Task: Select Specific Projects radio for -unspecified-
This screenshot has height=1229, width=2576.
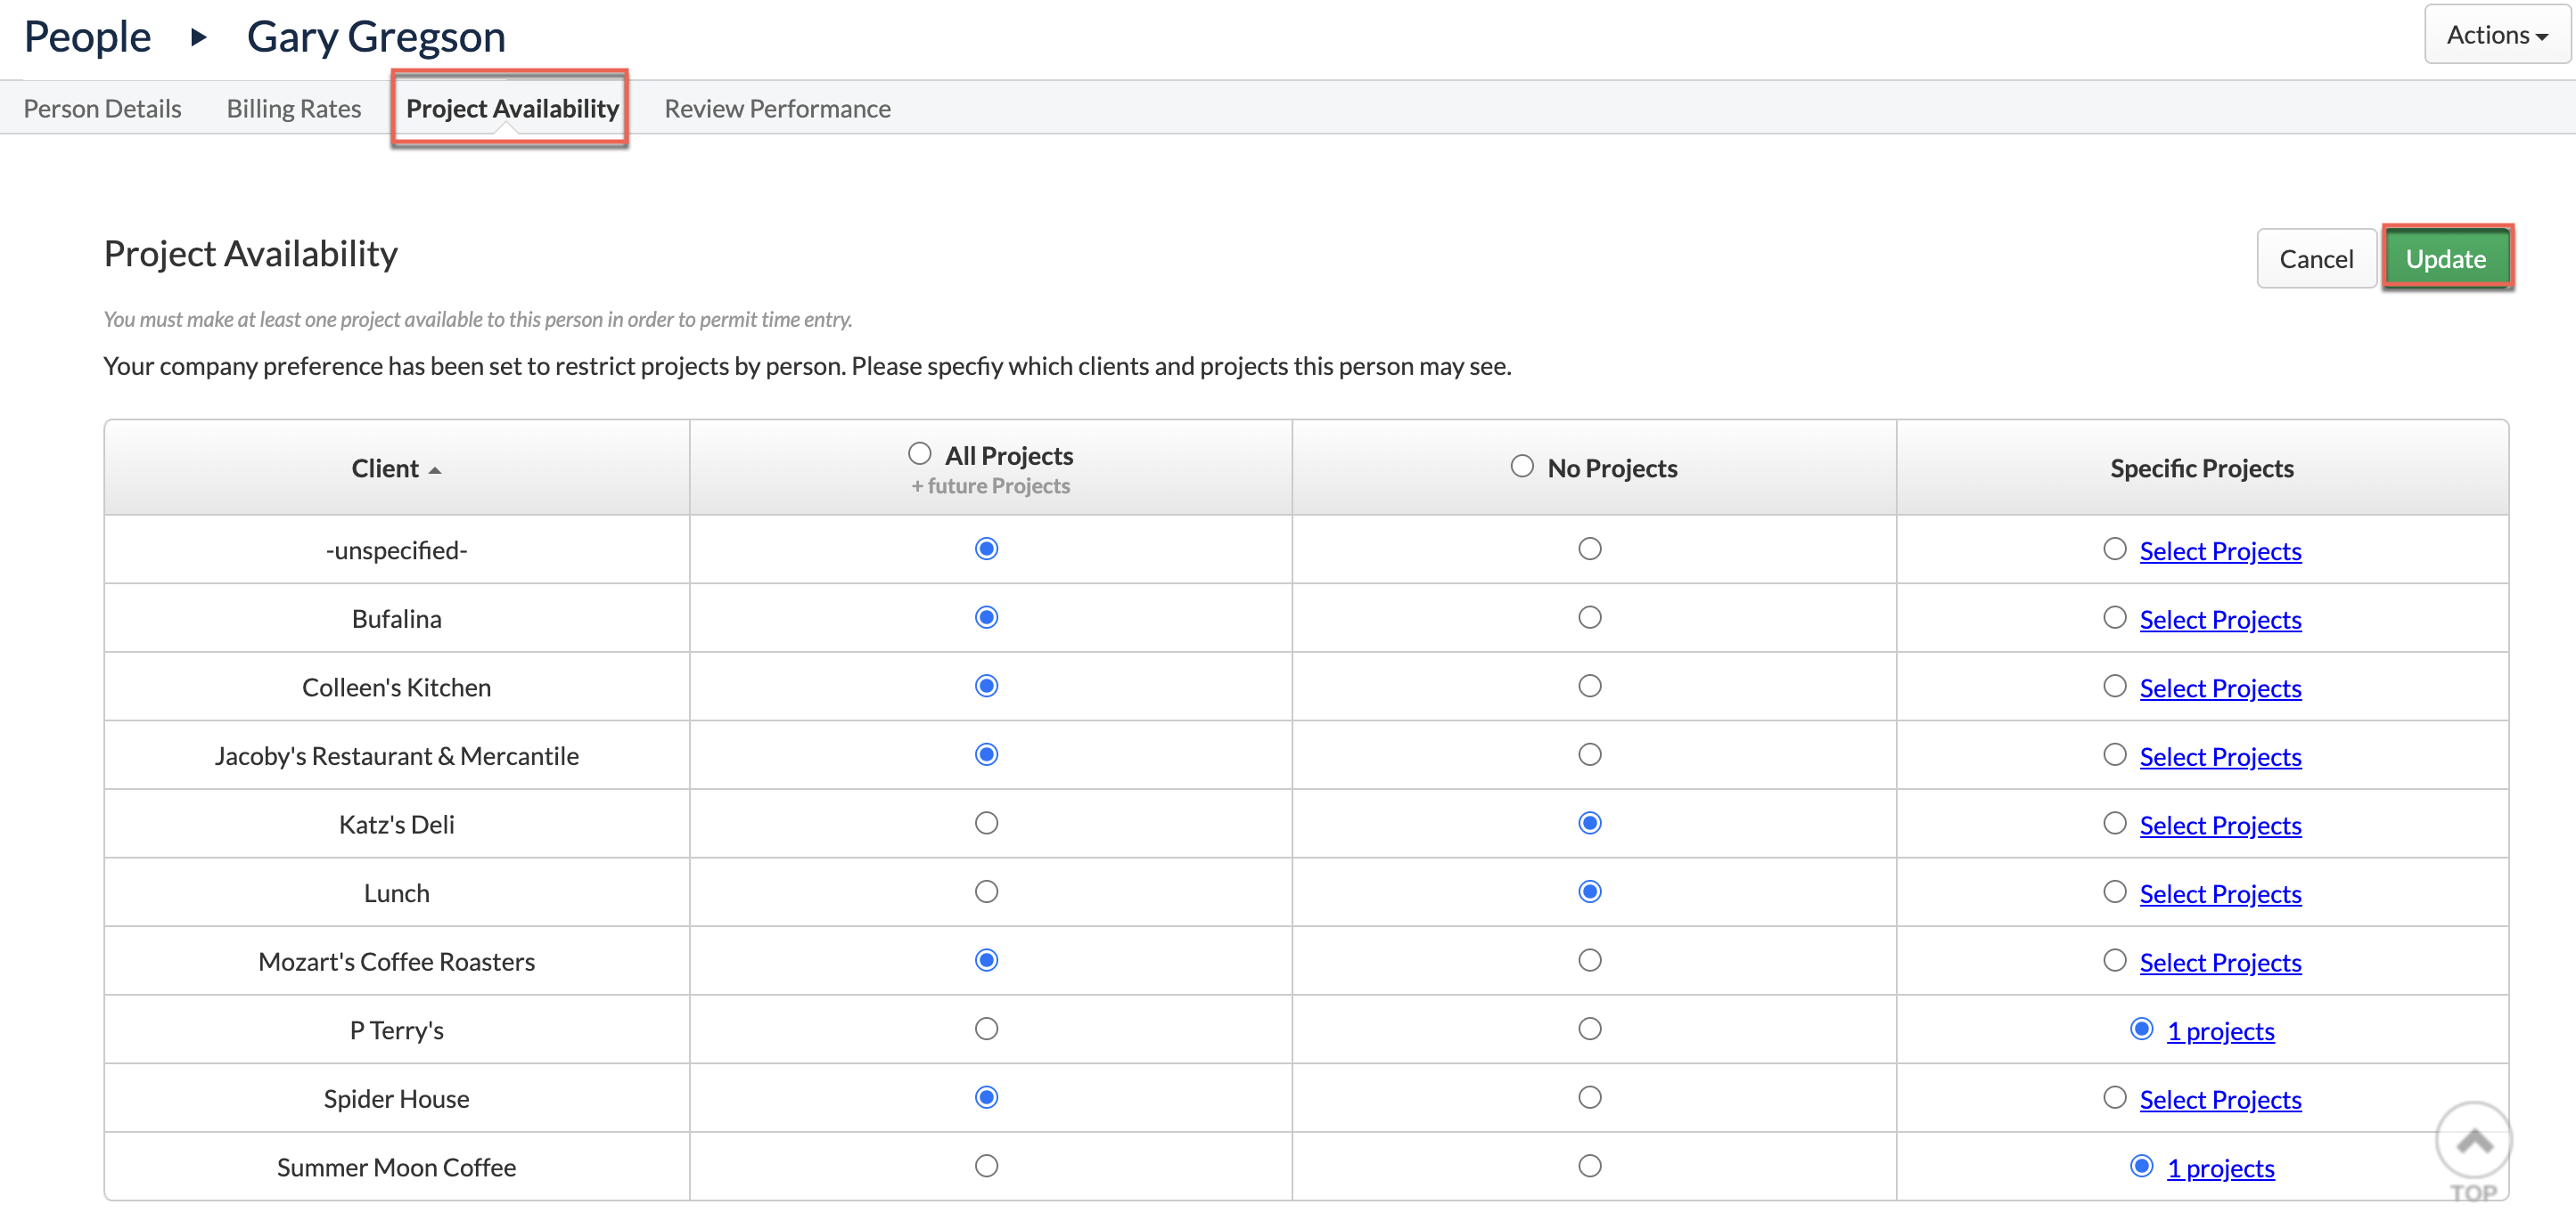Action: (x=2114, y=549)
